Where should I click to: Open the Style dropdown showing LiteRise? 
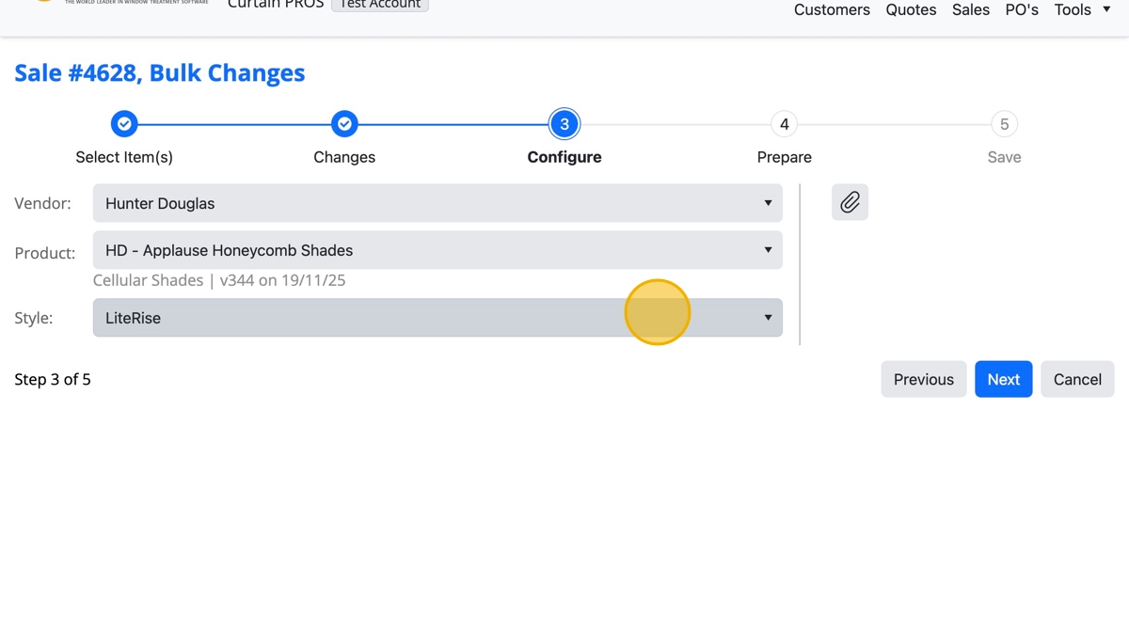click(437, 318)
